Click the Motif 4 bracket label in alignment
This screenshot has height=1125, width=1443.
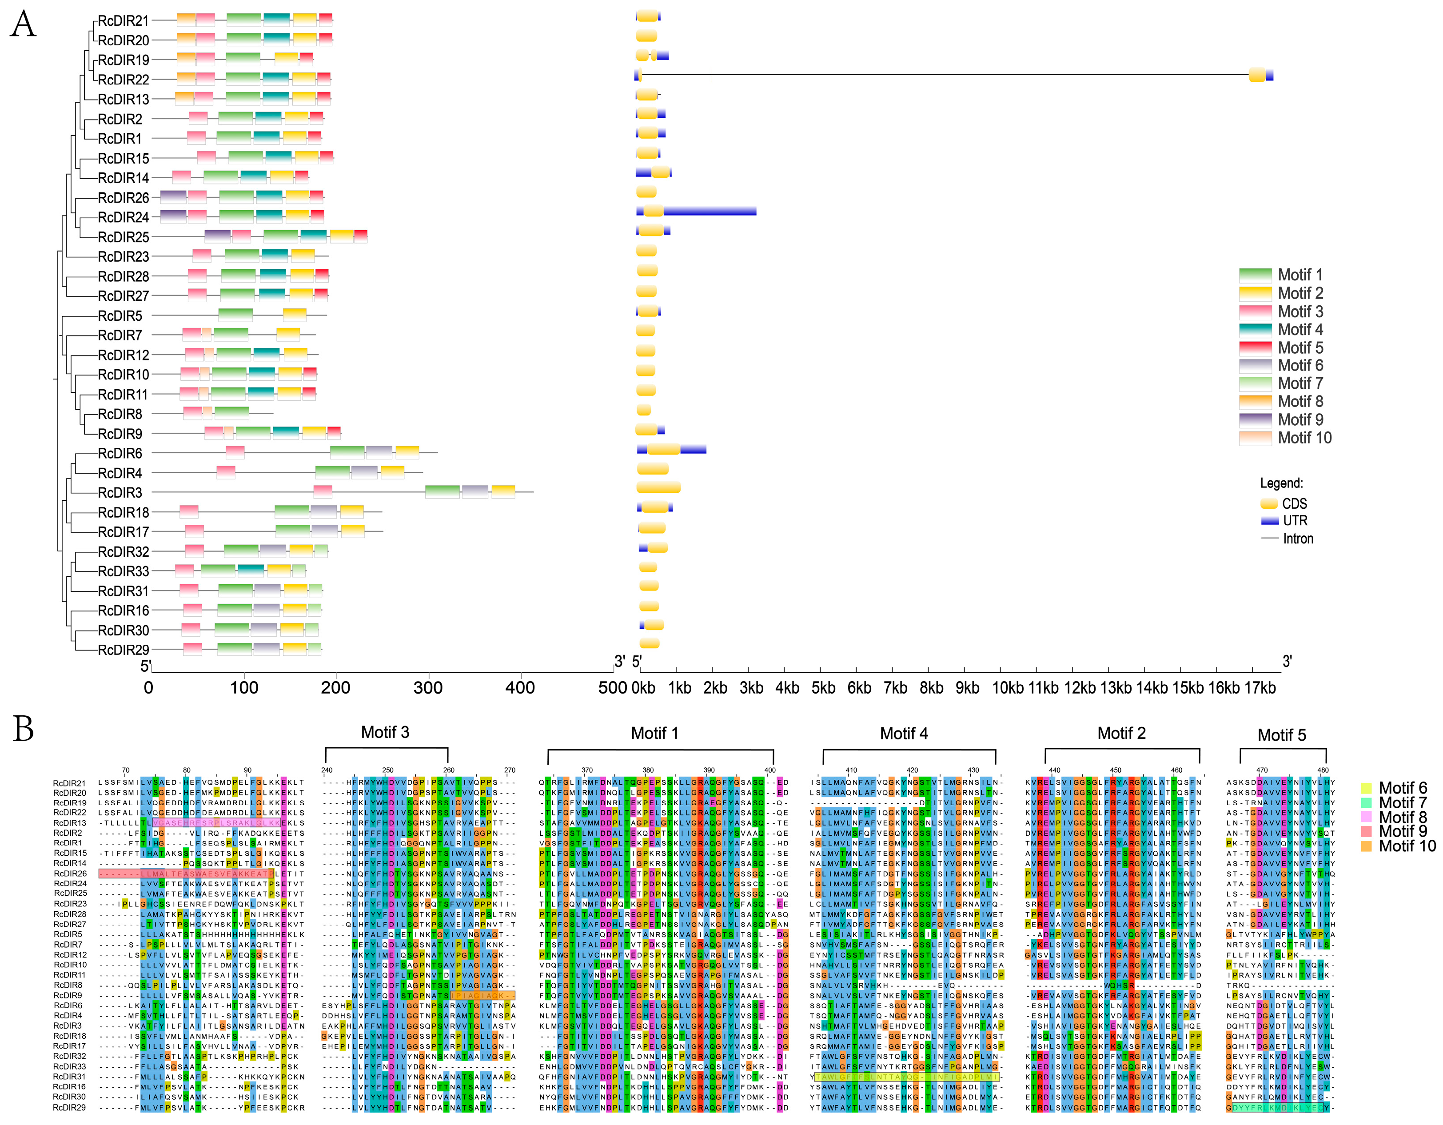[x=904, y=733]
